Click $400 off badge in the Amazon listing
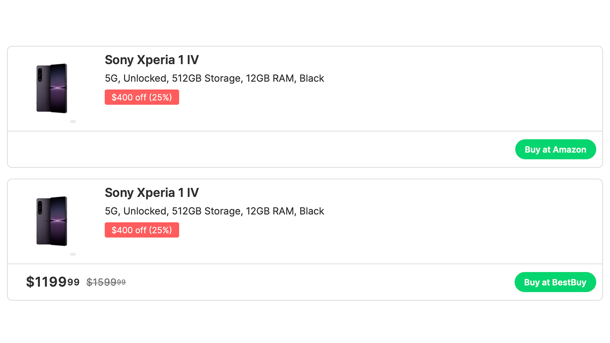Viewport: 610px width, 343px height. pyautogui.click(x=142, y=97)
